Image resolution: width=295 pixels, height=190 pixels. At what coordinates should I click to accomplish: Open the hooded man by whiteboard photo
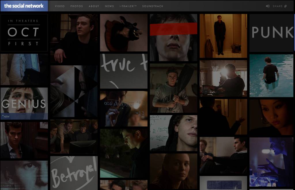173,133
